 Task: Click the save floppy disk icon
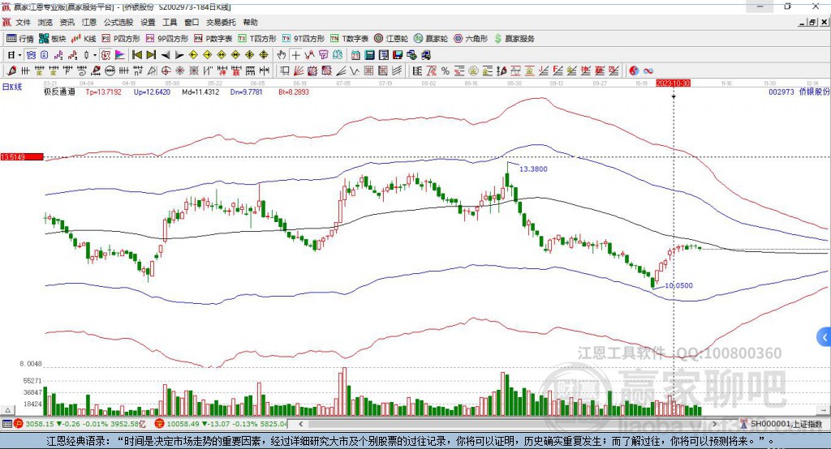(398, 55)
